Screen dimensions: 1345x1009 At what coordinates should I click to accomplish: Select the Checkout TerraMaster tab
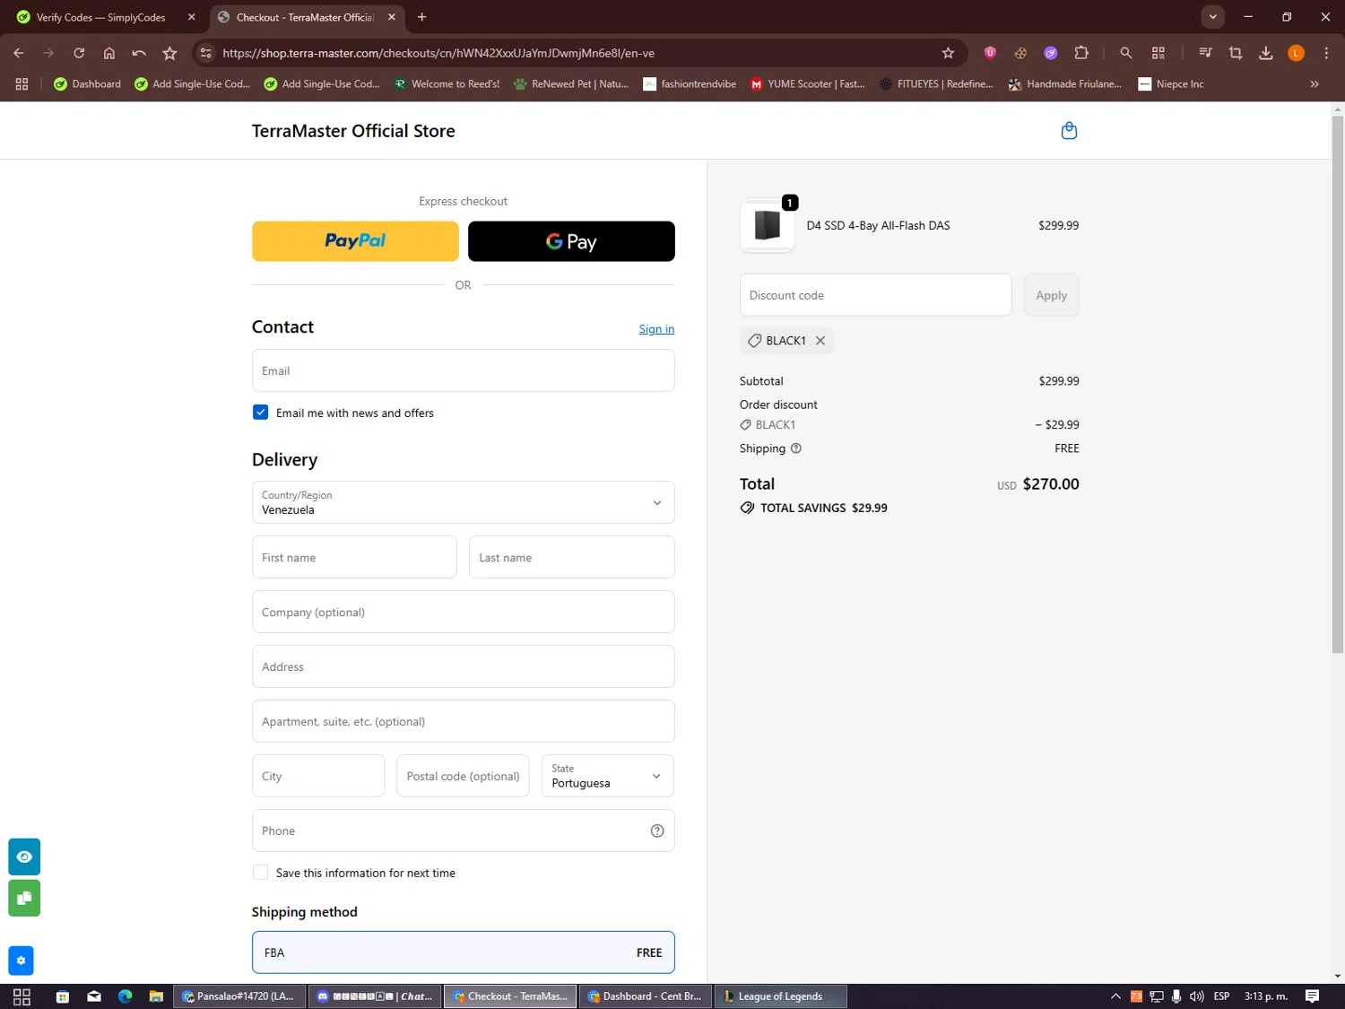point(307,17)
